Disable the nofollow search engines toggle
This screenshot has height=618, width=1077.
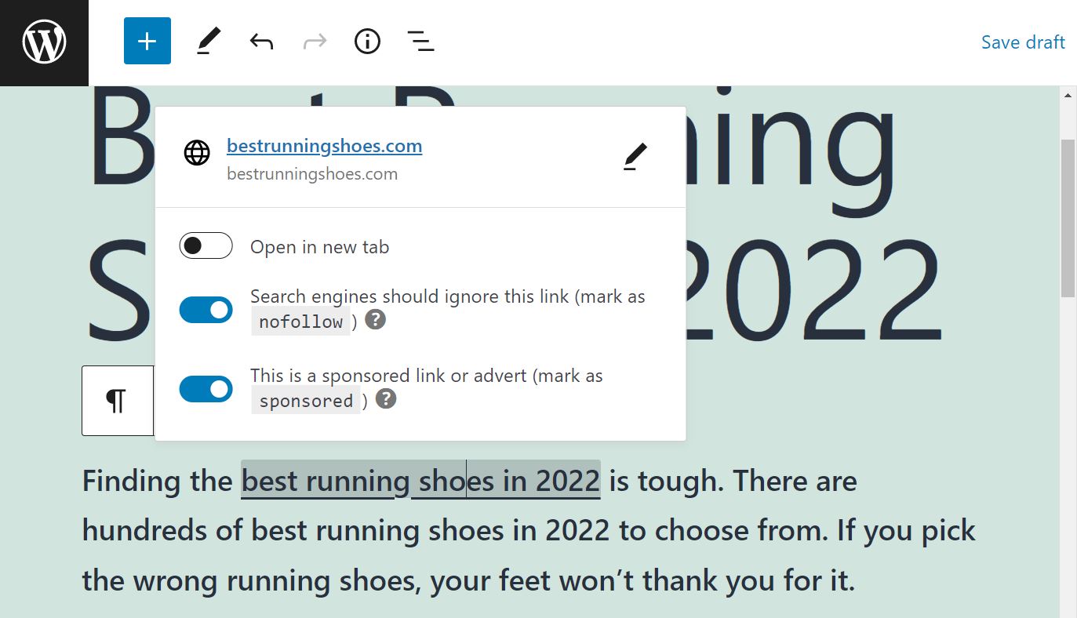206,310
